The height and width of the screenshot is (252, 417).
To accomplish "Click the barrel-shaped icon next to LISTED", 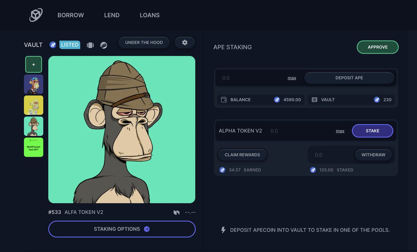I will point(90,45).
